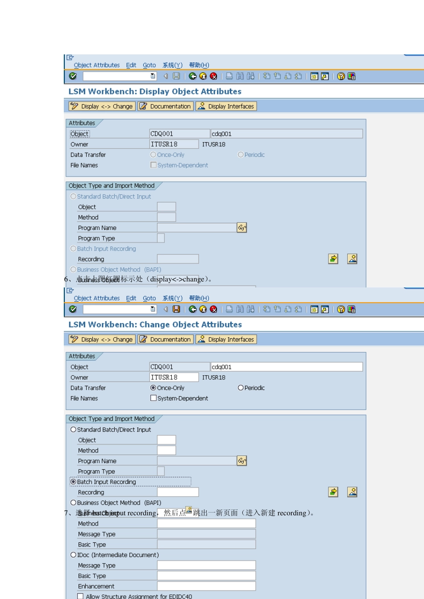Screen dimensions: 424x599
Task: Click Display <-> Change button in Change Object Attributes screen
Action: tap(102, 339)
